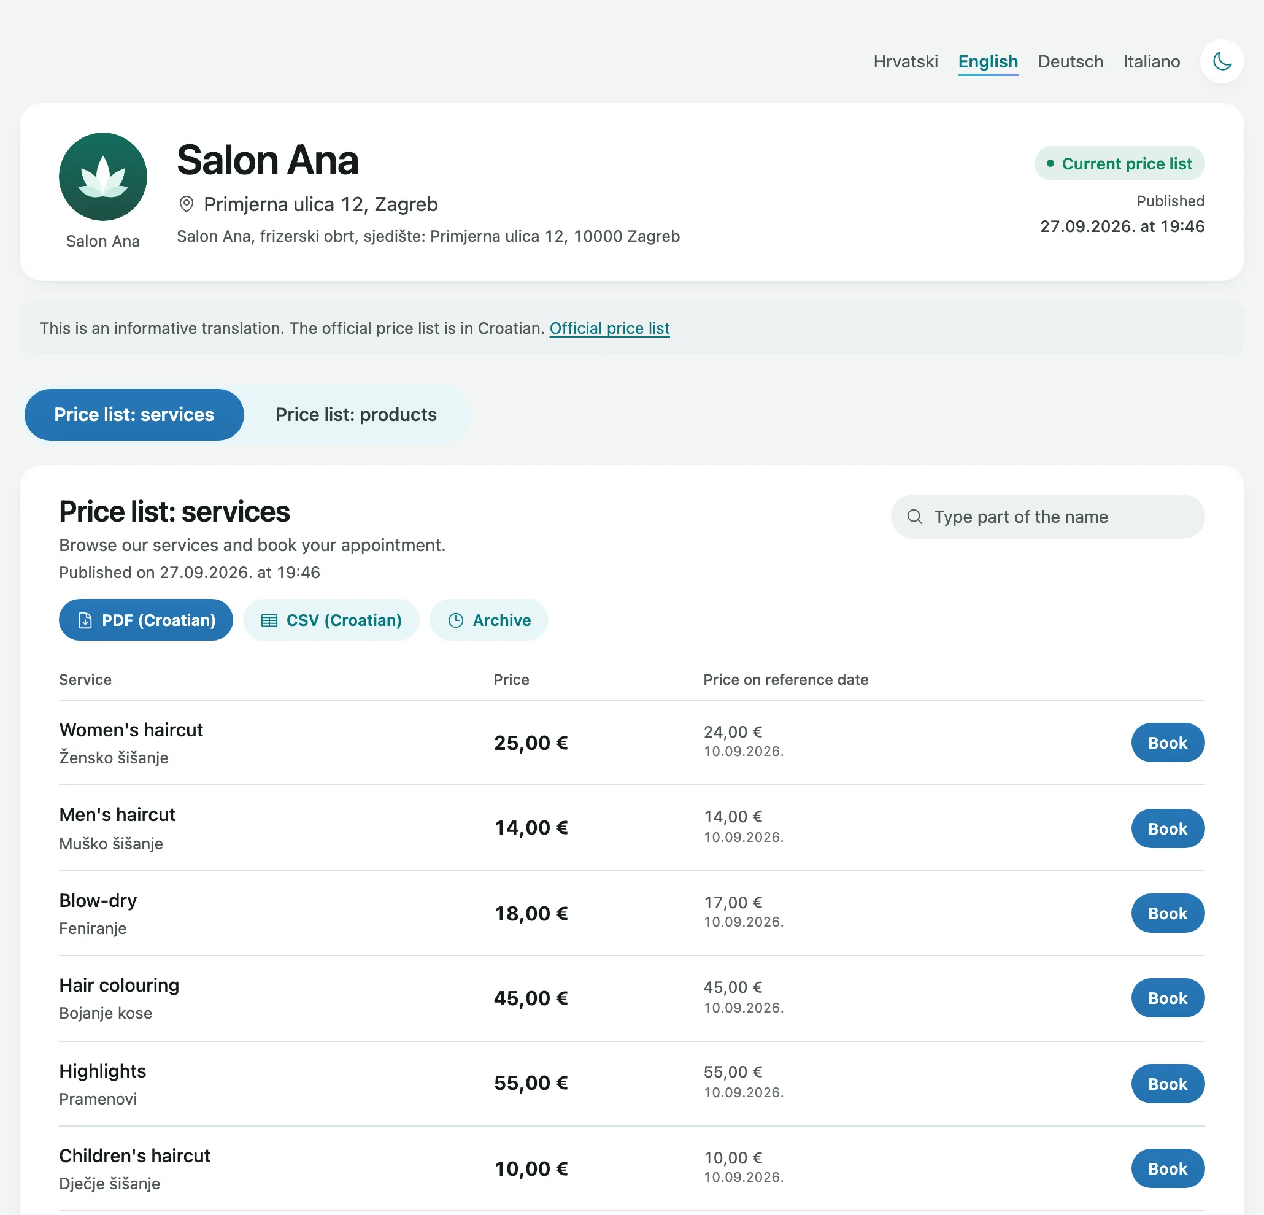The height and width of the screenshot is (1215, 1264).
Task: Click the '24,00 €' reference price
Action: point(733,732)
